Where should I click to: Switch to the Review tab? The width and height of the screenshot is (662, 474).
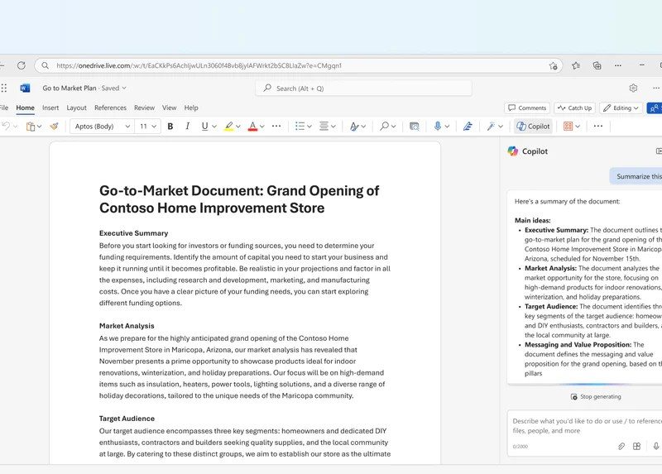(144, 108)
